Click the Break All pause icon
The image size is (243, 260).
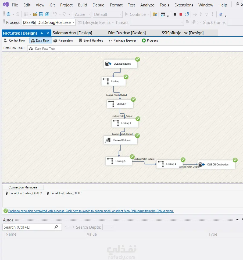click(175, 14)
